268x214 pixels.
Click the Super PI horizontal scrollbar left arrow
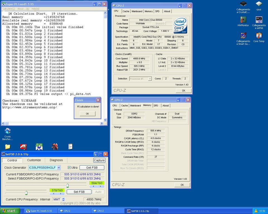click(x=3, y=123)
